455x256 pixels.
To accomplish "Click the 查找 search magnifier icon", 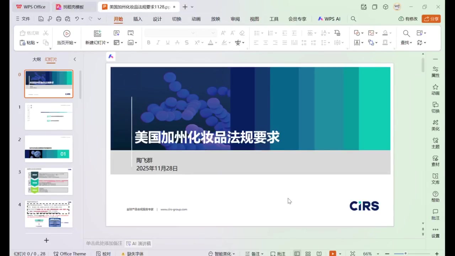I will click(x=406, y=33).
